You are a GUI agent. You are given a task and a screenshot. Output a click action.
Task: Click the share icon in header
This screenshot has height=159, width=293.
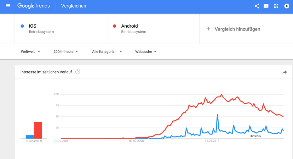pos(257,6)
